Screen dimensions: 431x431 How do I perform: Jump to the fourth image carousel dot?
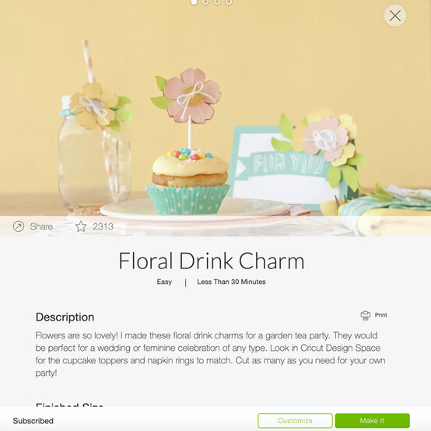pyautogui.click(x=229, y=2)
